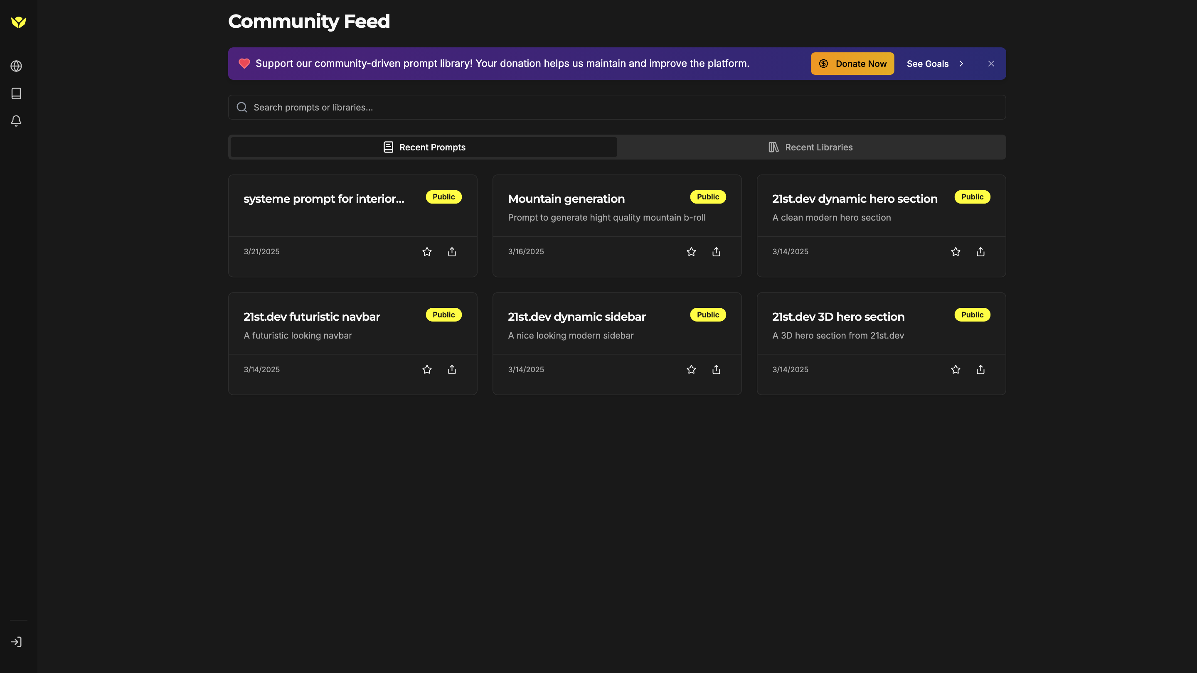
Task: Open notifications via the bell icon
Action: [16, 121]
